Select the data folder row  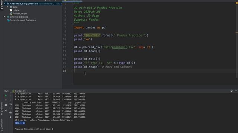coord(15,7)
